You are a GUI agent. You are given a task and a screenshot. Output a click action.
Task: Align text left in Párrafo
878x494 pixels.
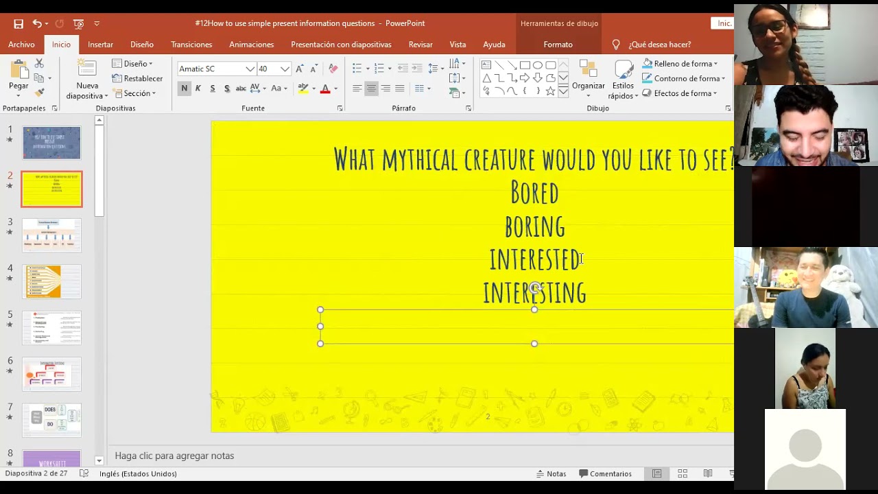pyautogui.click(x=357, y=89)
